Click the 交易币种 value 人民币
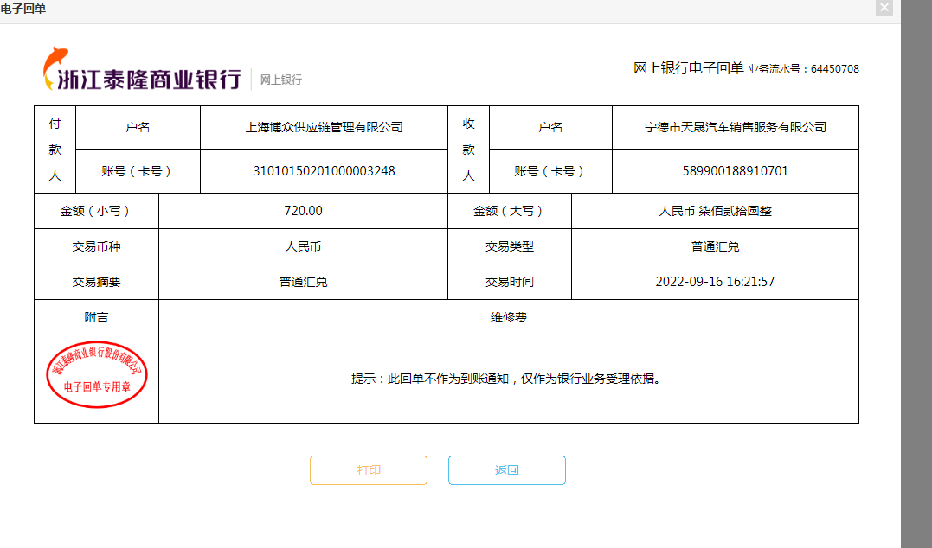Screen dimensions: 932x548 click(303, 246)
